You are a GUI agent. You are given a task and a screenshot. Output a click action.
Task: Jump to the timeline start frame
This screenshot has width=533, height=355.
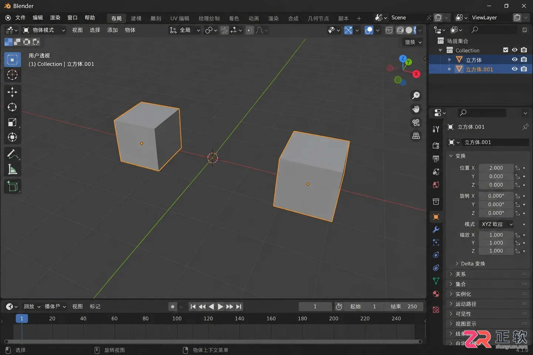tap(193, 307)
